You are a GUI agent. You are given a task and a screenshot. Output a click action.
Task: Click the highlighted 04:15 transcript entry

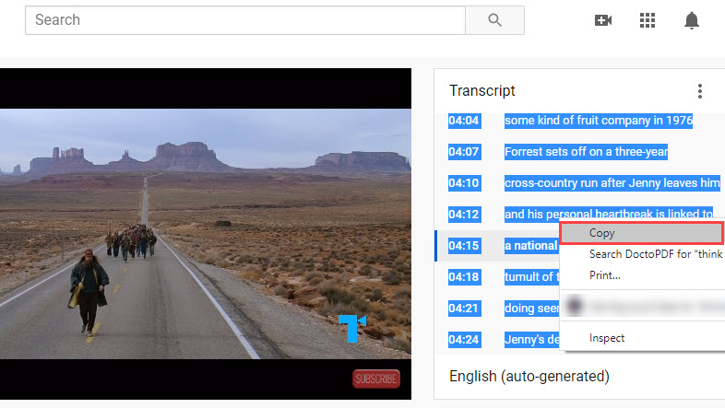tap(497, 246)
